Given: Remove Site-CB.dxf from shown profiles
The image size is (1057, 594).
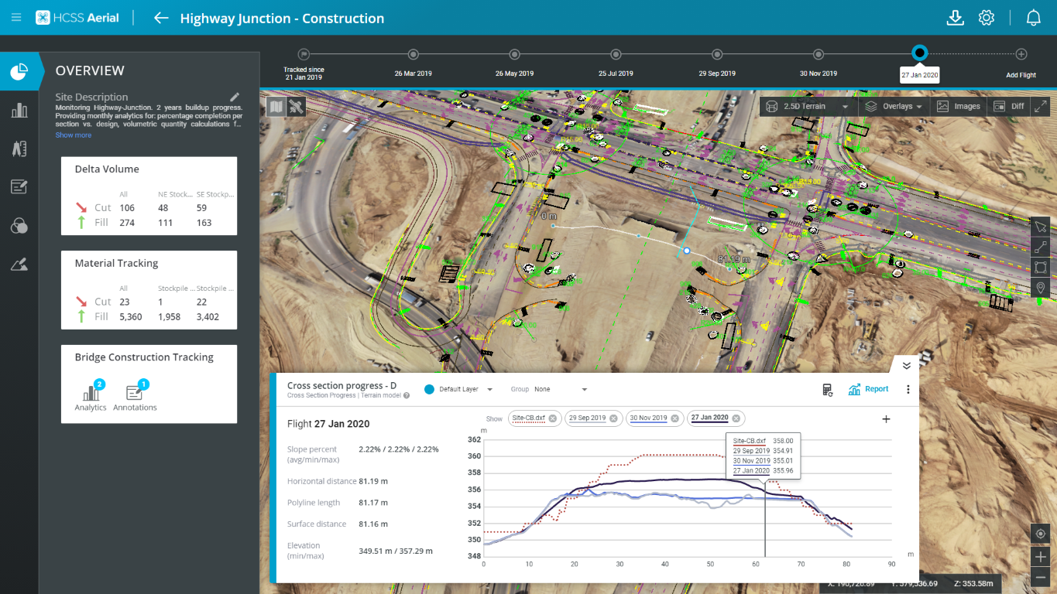Looking at the screenshot, I should click(x=553, y=418).
